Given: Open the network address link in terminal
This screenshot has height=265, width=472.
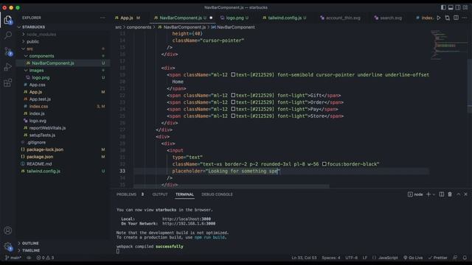Looking at the screenshot, I should pos(189,224).
